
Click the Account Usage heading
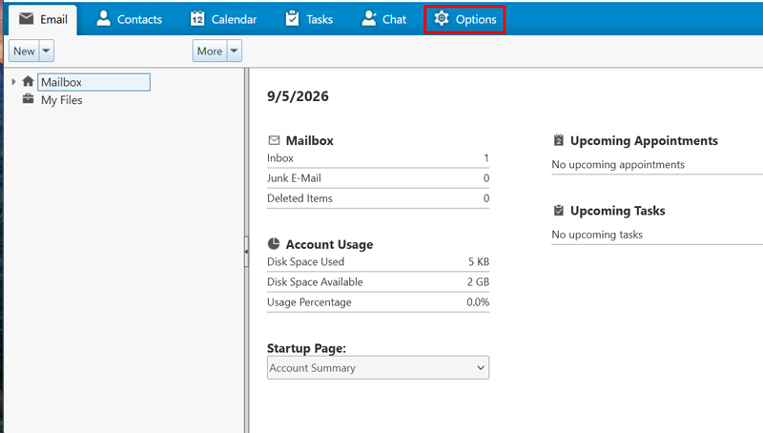point(329,244)
